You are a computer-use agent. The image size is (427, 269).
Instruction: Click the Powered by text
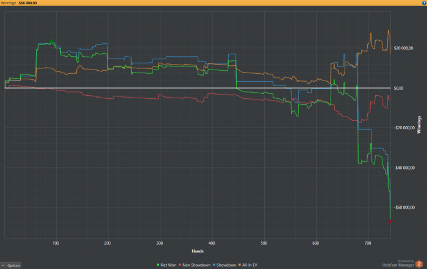pos(406,261)
